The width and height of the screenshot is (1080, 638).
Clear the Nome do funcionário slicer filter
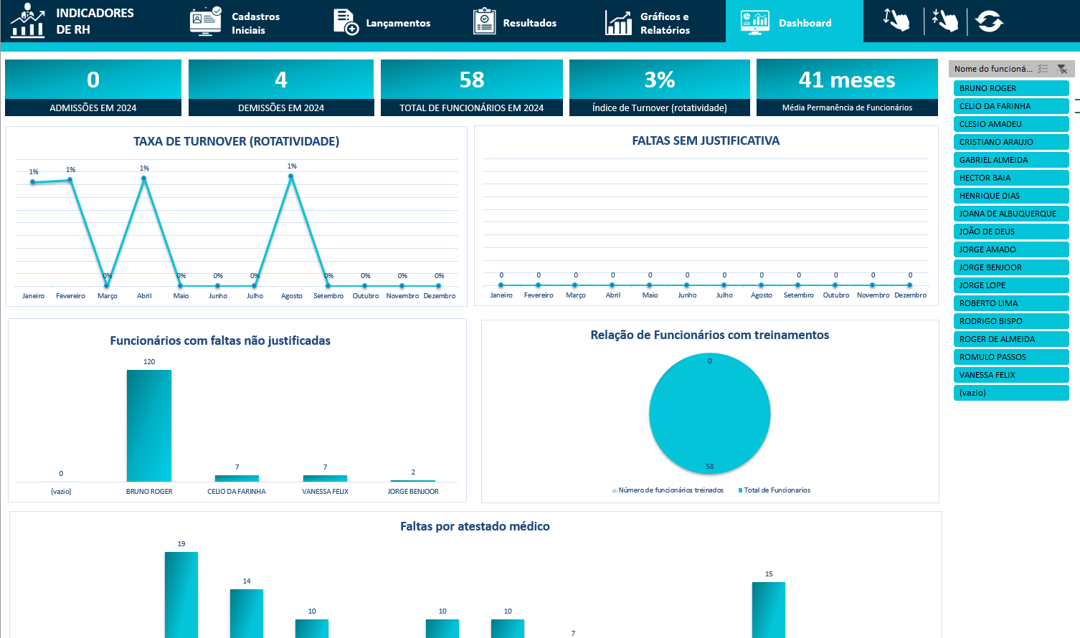point(1062,69)
